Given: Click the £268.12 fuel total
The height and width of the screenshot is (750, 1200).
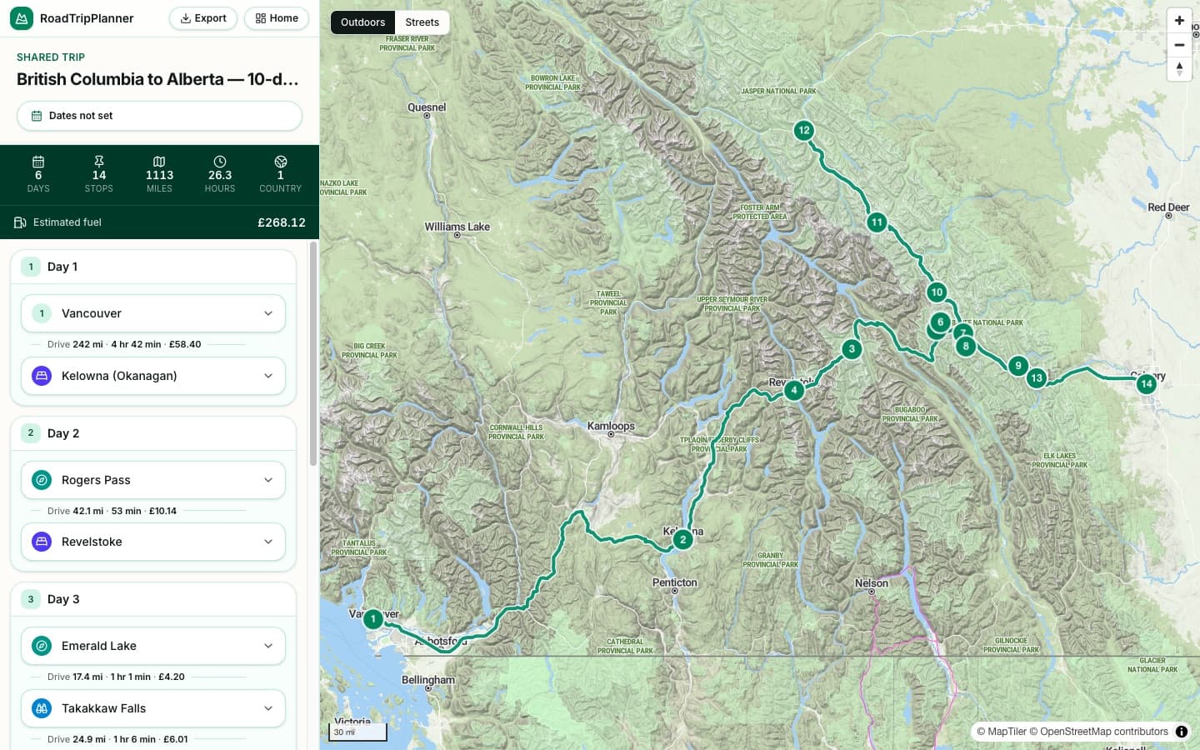Looking at the screenshot, I should click(282, 222).
